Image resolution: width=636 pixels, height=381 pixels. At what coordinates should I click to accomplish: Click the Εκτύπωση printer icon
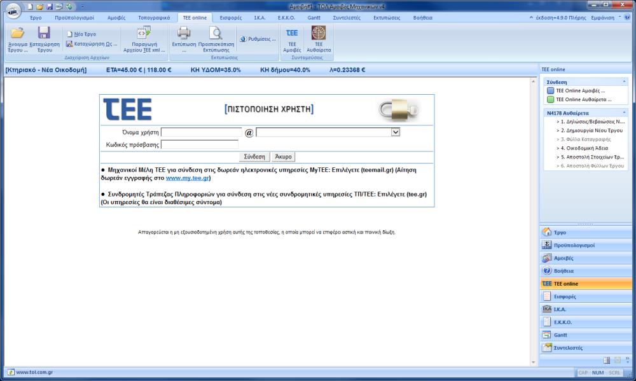point(184,39)
